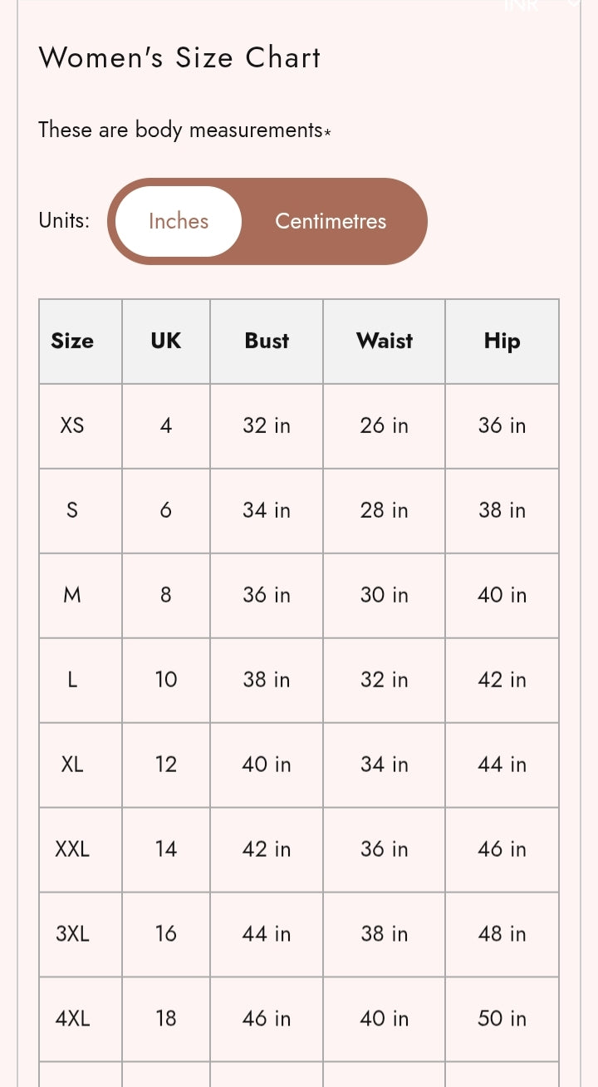Viewport: 598px width, 1087px height.
Task: Switch units to Centimetres
Action: [331, 221]
